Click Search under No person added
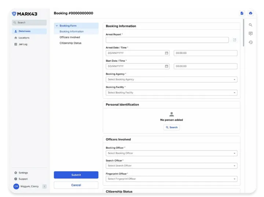The image size is (264, 197). [x=172, y=127]
